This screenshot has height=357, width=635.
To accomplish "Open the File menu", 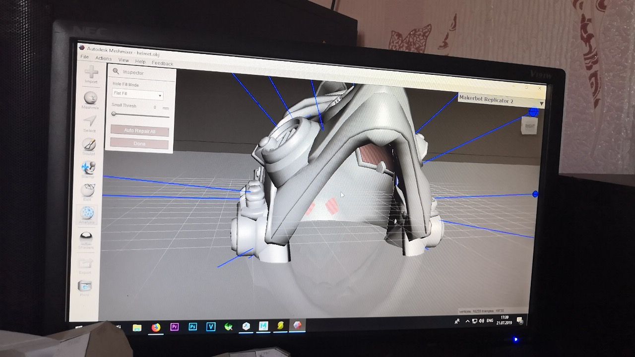I will pos(84,57).
